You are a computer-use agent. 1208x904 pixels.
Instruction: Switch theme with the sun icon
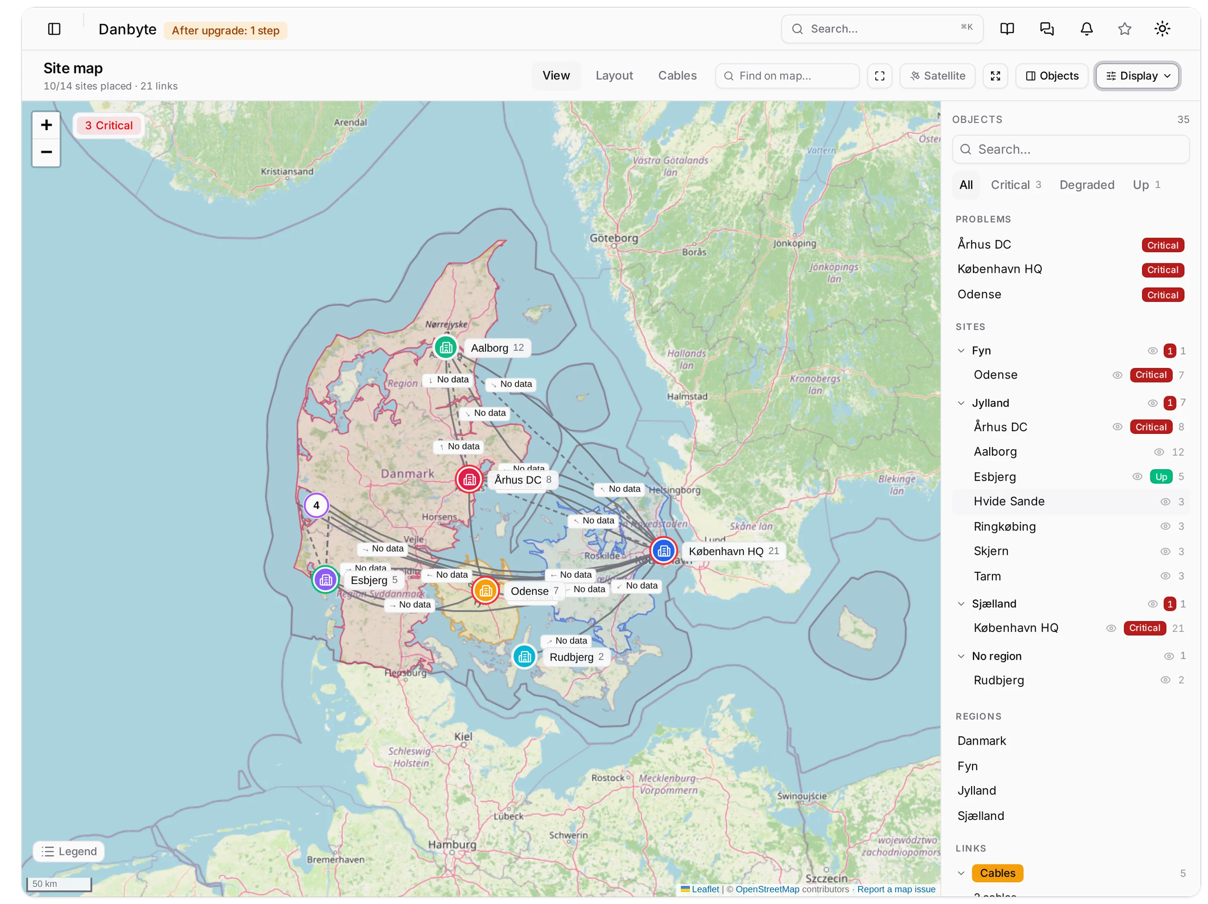pyautogui.click(x=1162, y=29)
